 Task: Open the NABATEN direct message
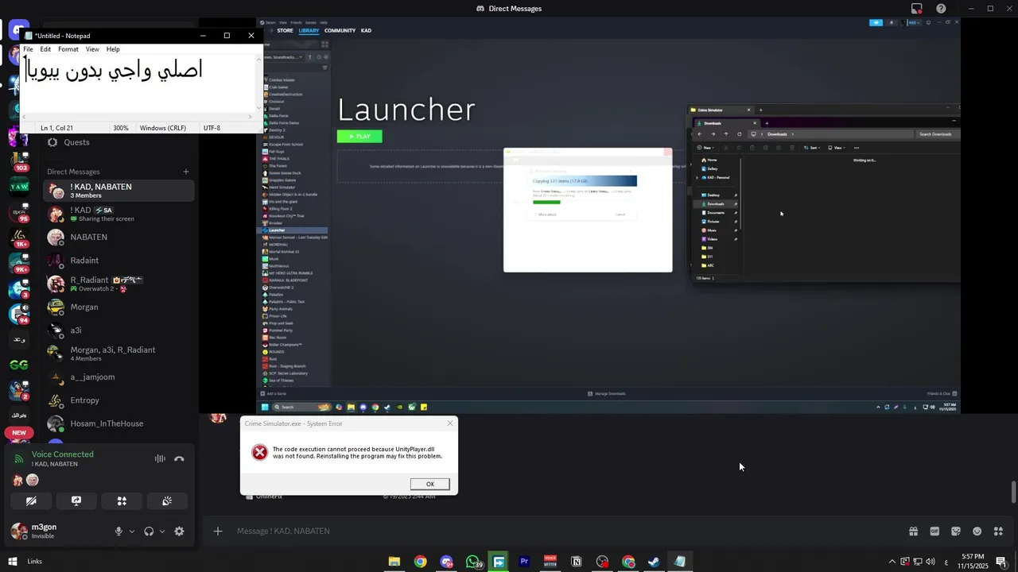[x=119, y=238]
